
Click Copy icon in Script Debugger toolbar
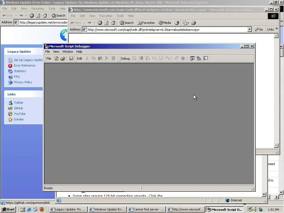tap(94, 59)
